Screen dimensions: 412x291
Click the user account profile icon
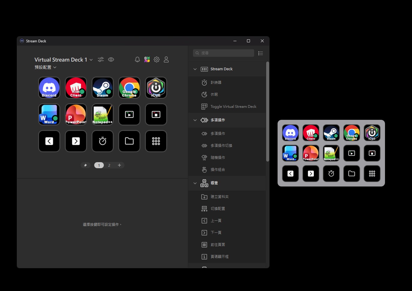(166, 59)
